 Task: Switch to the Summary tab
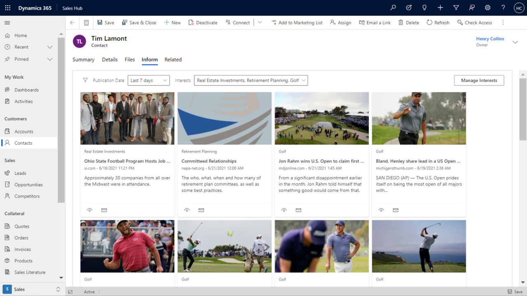[83, 60]
